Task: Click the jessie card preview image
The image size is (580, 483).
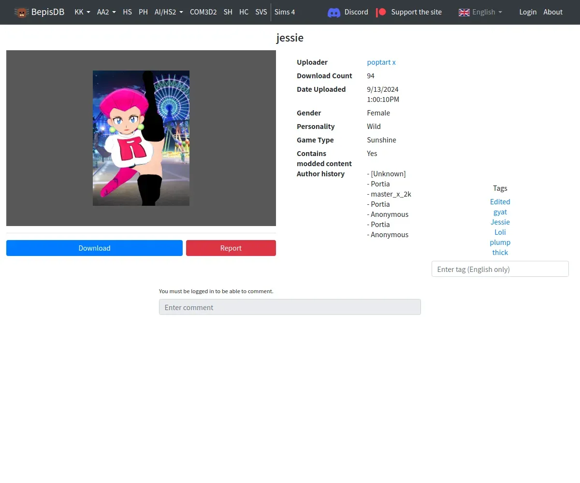Action: (x=141, y=138)
